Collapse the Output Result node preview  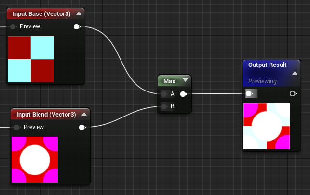[x=295, y=73]
